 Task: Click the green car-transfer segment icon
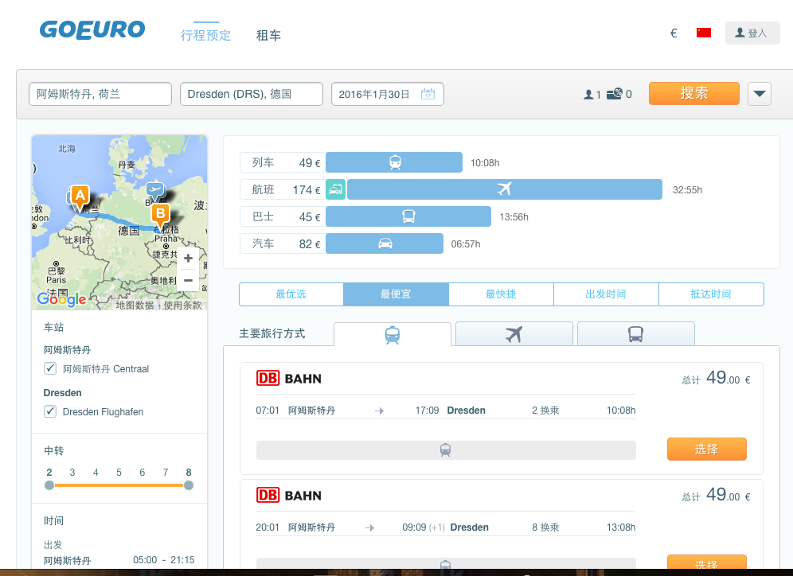(335, 189)
